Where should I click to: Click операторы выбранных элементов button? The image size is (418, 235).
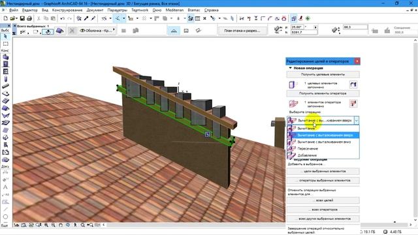[323, 180]
